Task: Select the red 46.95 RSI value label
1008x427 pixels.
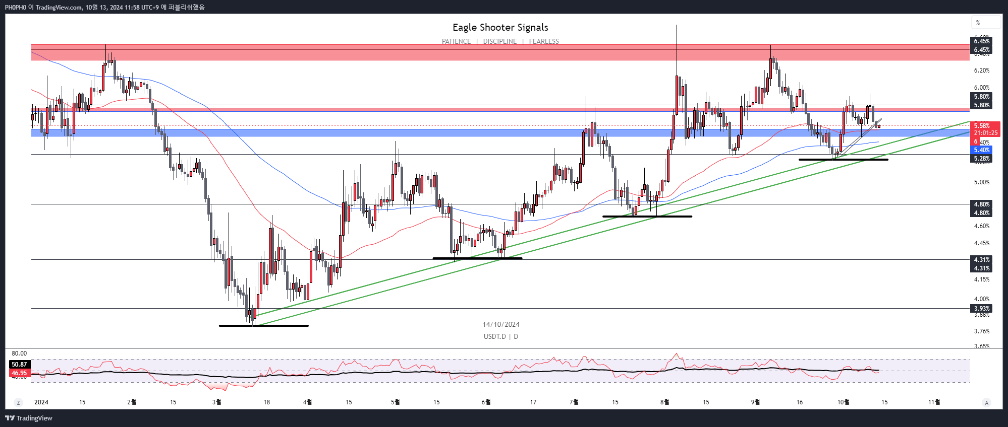Action: (20, 374)
